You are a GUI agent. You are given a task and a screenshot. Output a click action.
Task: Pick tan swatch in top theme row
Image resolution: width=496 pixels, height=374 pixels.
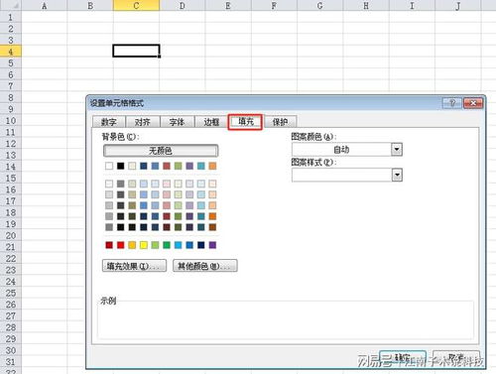point(132,166)
